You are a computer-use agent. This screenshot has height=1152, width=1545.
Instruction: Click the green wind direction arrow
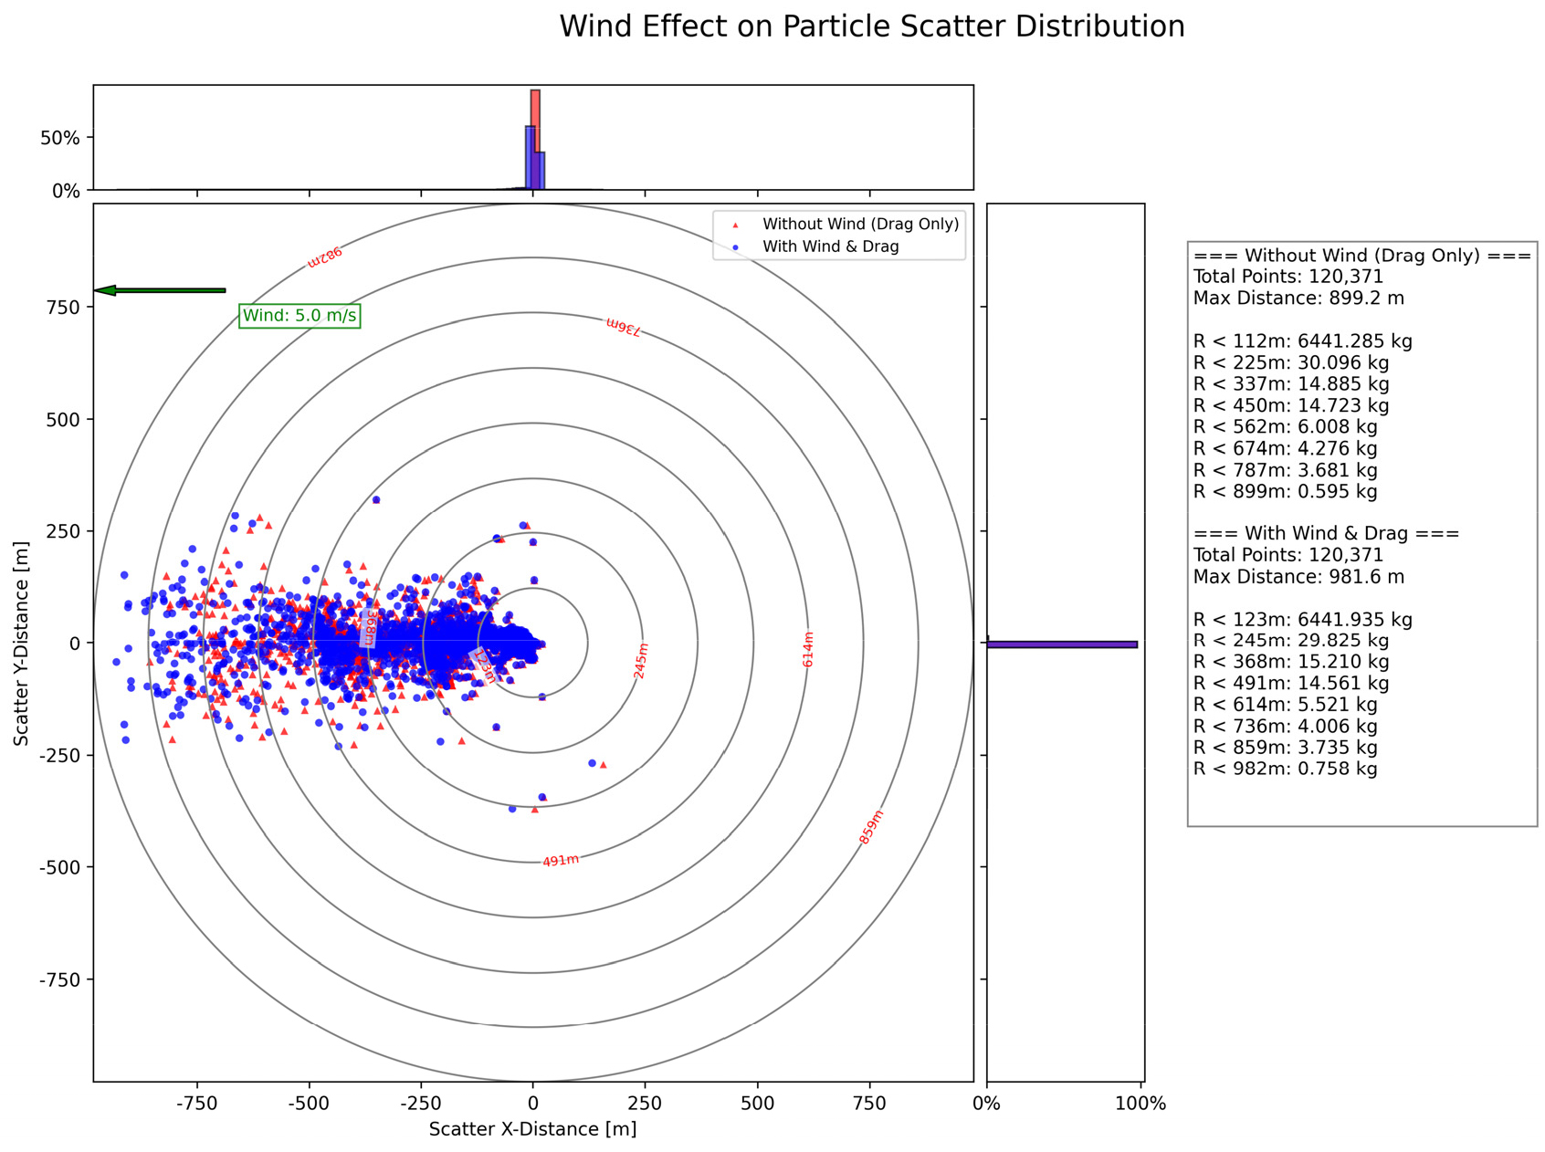160,290
